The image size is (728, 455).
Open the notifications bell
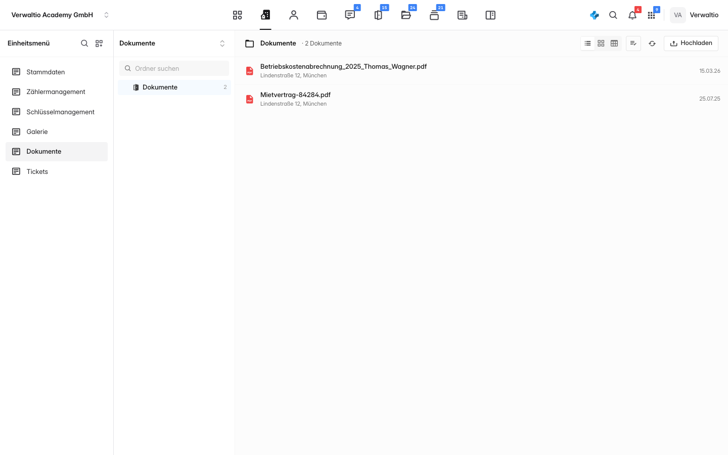tap(632, 15)
